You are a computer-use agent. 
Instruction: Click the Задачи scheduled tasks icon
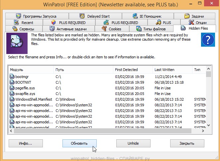coord(187,16)
